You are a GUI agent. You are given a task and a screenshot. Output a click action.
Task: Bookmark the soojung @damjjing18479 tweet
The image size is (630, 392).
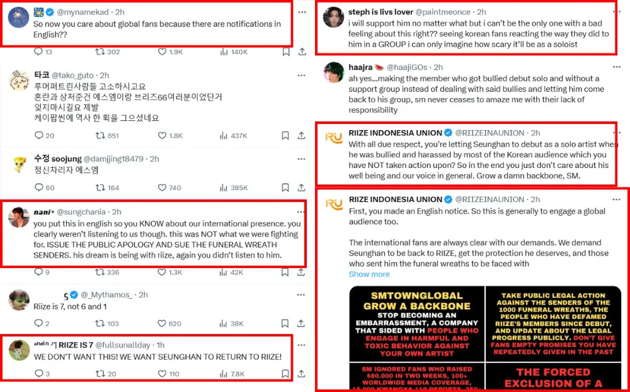[x=285, y=188]
